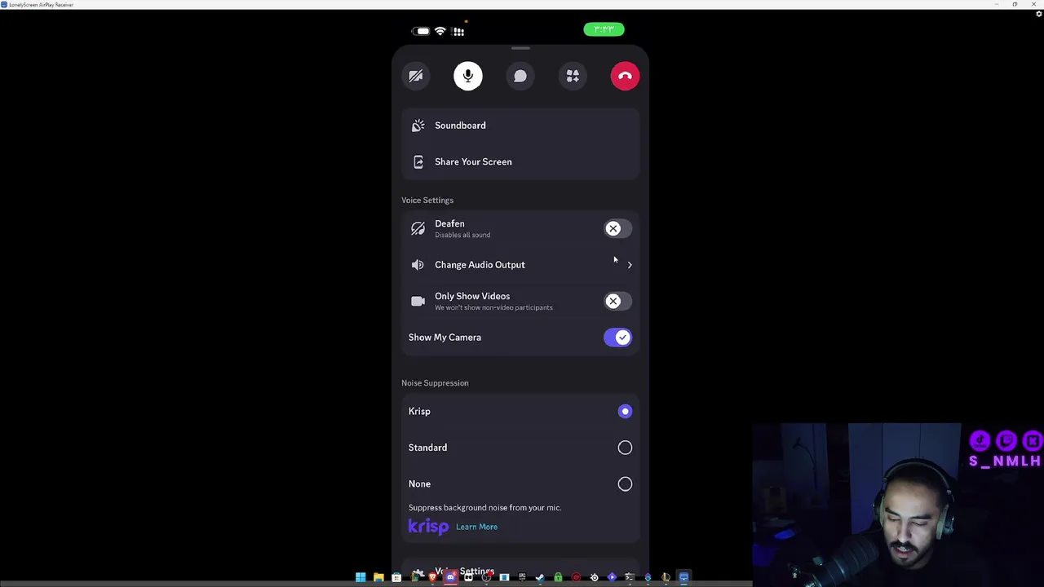
Task: Open File Explorer from the taskbar
Action: tap(378, 577)
